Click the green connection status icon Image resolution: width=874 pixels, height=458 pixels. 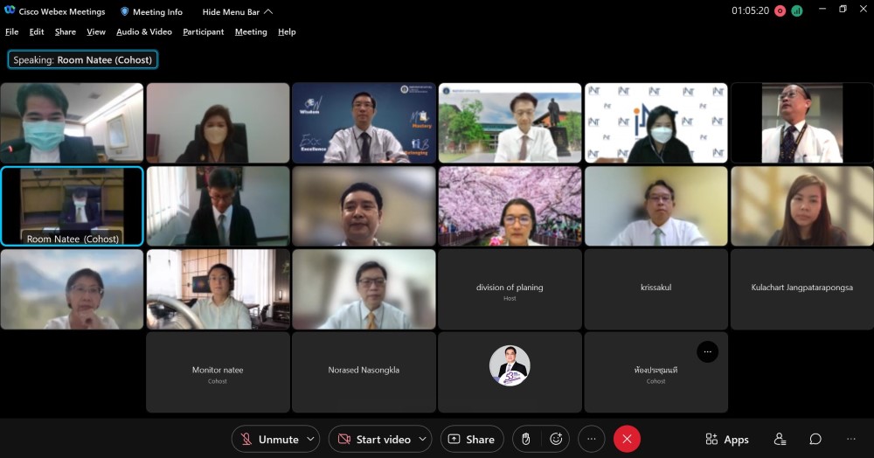tap(797, 11)
